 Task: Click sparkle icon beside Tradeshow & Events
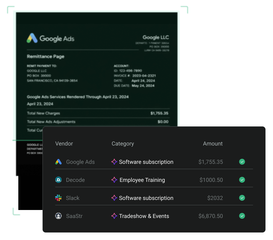(114, 216)
